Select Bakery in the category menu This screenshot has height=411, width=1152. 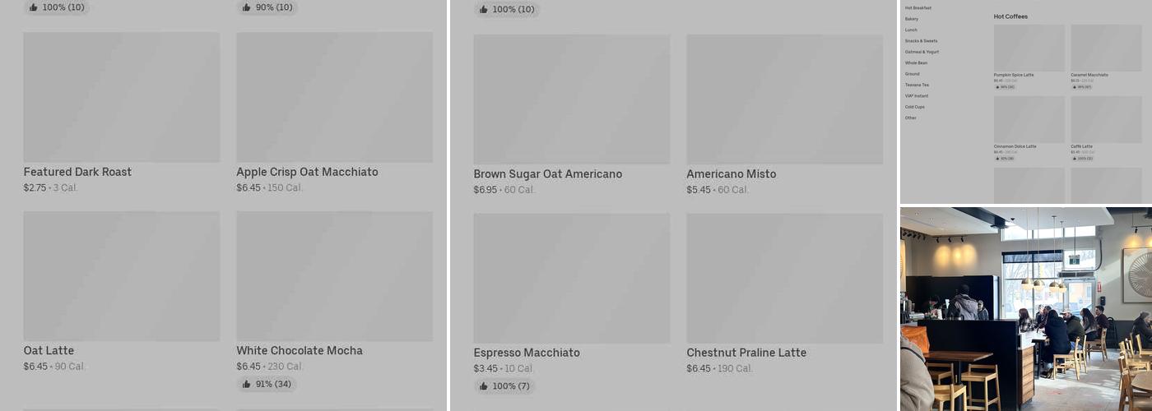pyautogui.click(x=912, y=19)
